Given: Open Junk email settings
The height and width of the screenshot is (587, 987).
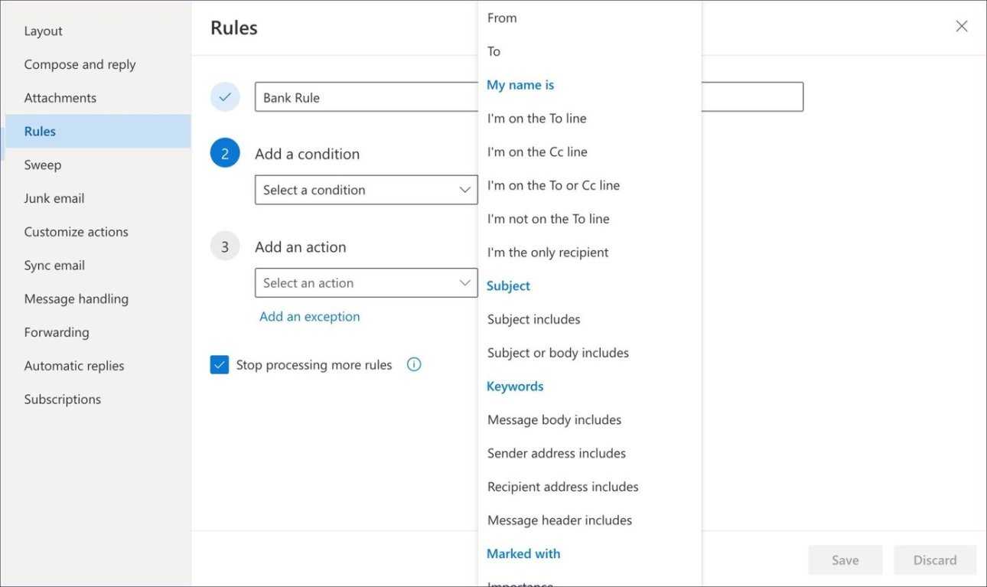Looking at the screenshot, I should (54, 198).
